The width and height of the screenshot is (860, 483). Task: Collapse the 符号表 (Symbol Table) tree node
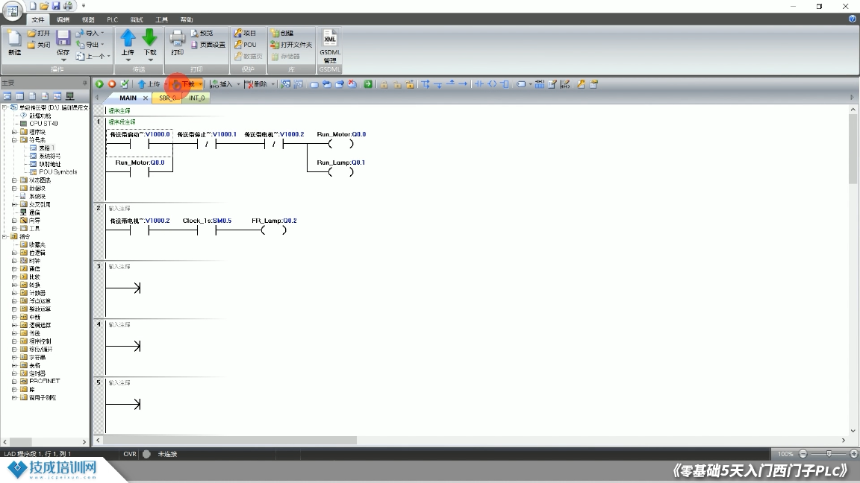pos(14,140)
